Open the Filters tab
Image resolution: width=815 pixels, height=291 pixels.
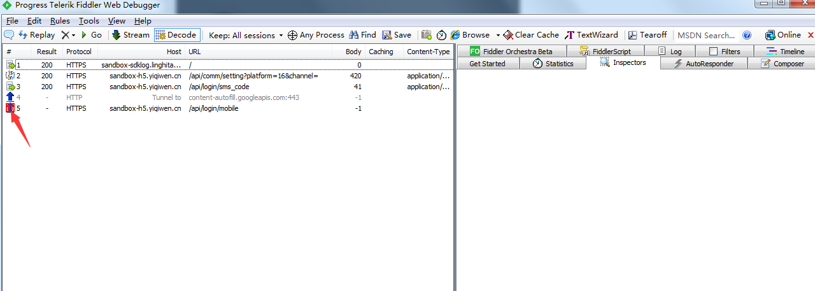click(725, 51)
